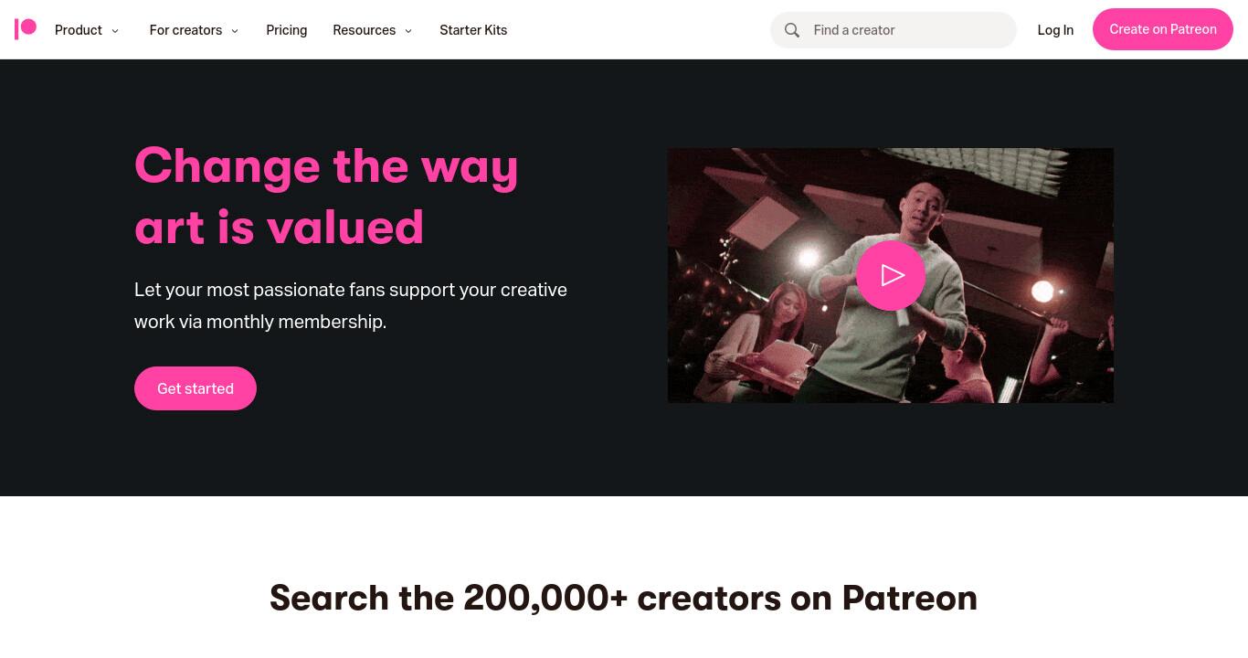Expand the Resources dropdown chevron
This screenshot has height=658, width=1248.
tap(408, 31)
